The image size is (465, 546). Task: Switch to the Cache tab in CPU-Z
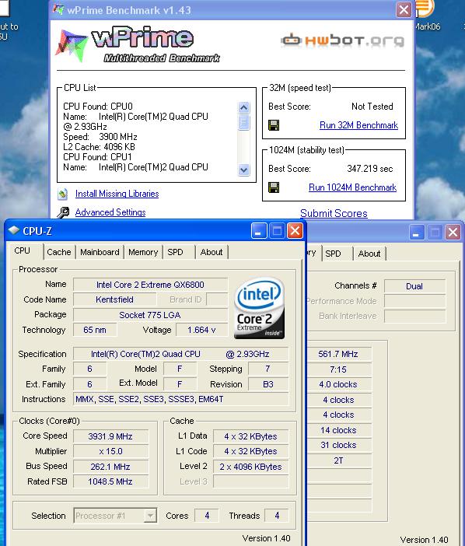coord(59,252)
